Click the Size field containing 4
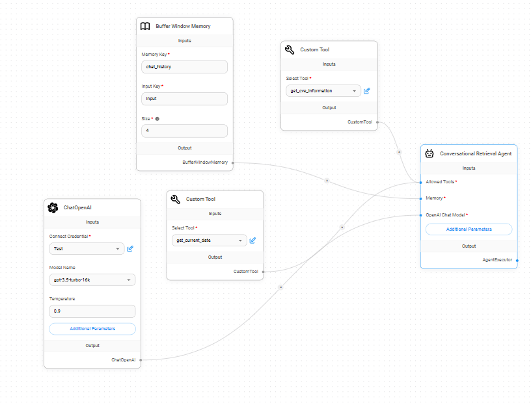 [184, 131]
